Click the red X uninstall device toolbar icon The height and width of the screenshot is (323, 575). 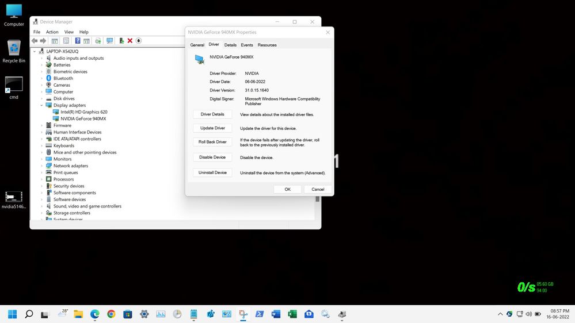(130, 41)
